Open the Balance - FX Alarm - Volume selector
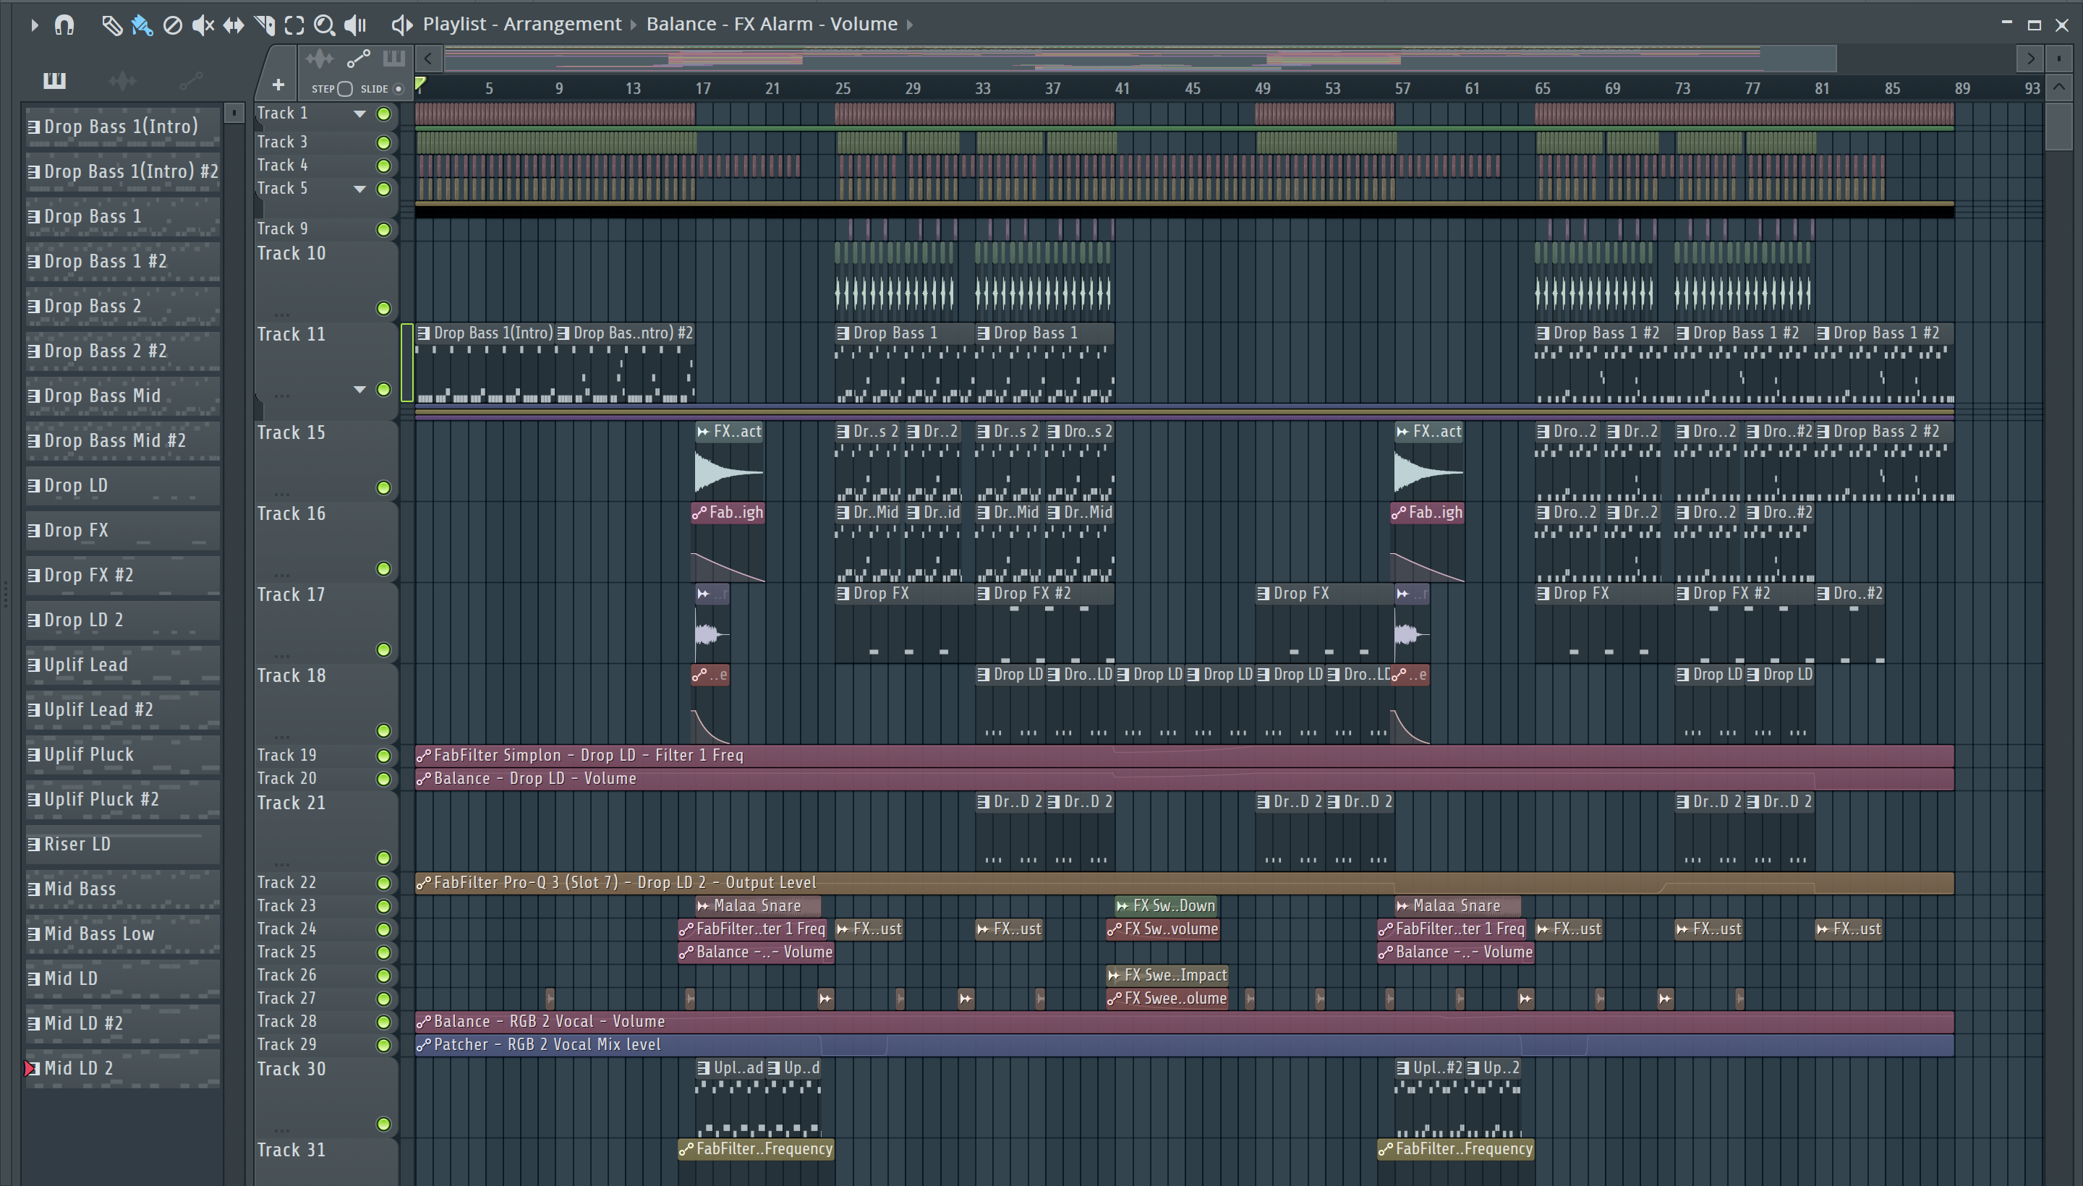This screenshot has width=2083, height=1186. (x=772, y=25)
